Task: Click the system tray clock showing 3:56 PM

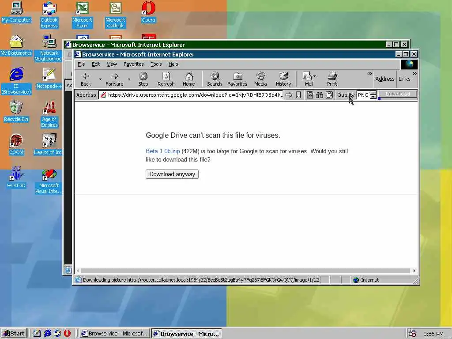Action: tap(433, 334)
